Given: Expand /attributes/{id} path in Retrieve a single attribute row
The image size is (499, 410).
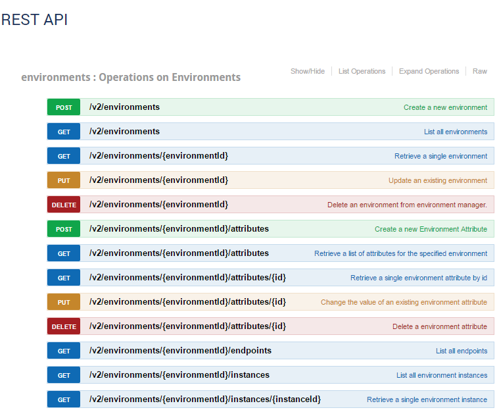Looking at the screenshot, I should click(x=187, y=278).
